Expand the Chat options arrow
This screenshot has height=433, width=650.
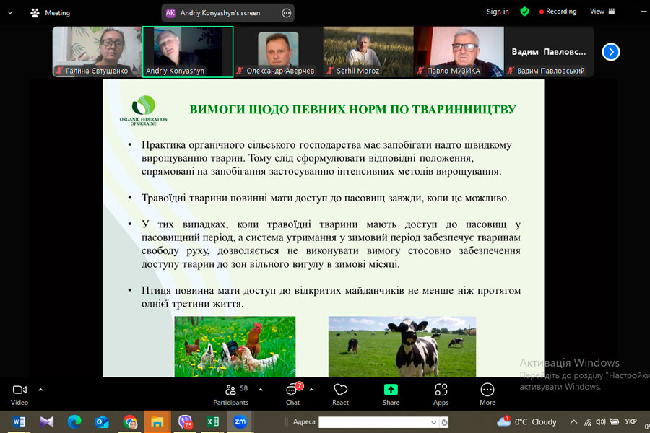(311, 390)
